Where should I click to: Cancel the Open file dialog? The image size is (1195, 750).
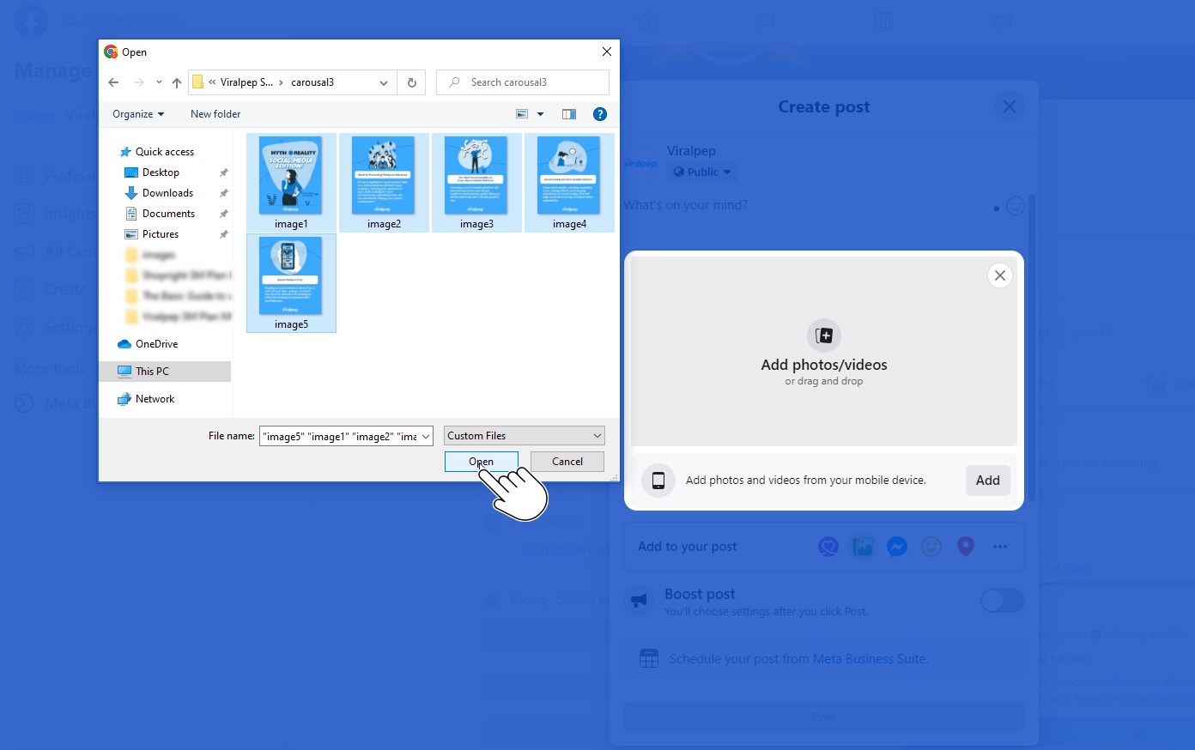click(x=567, y=462)
